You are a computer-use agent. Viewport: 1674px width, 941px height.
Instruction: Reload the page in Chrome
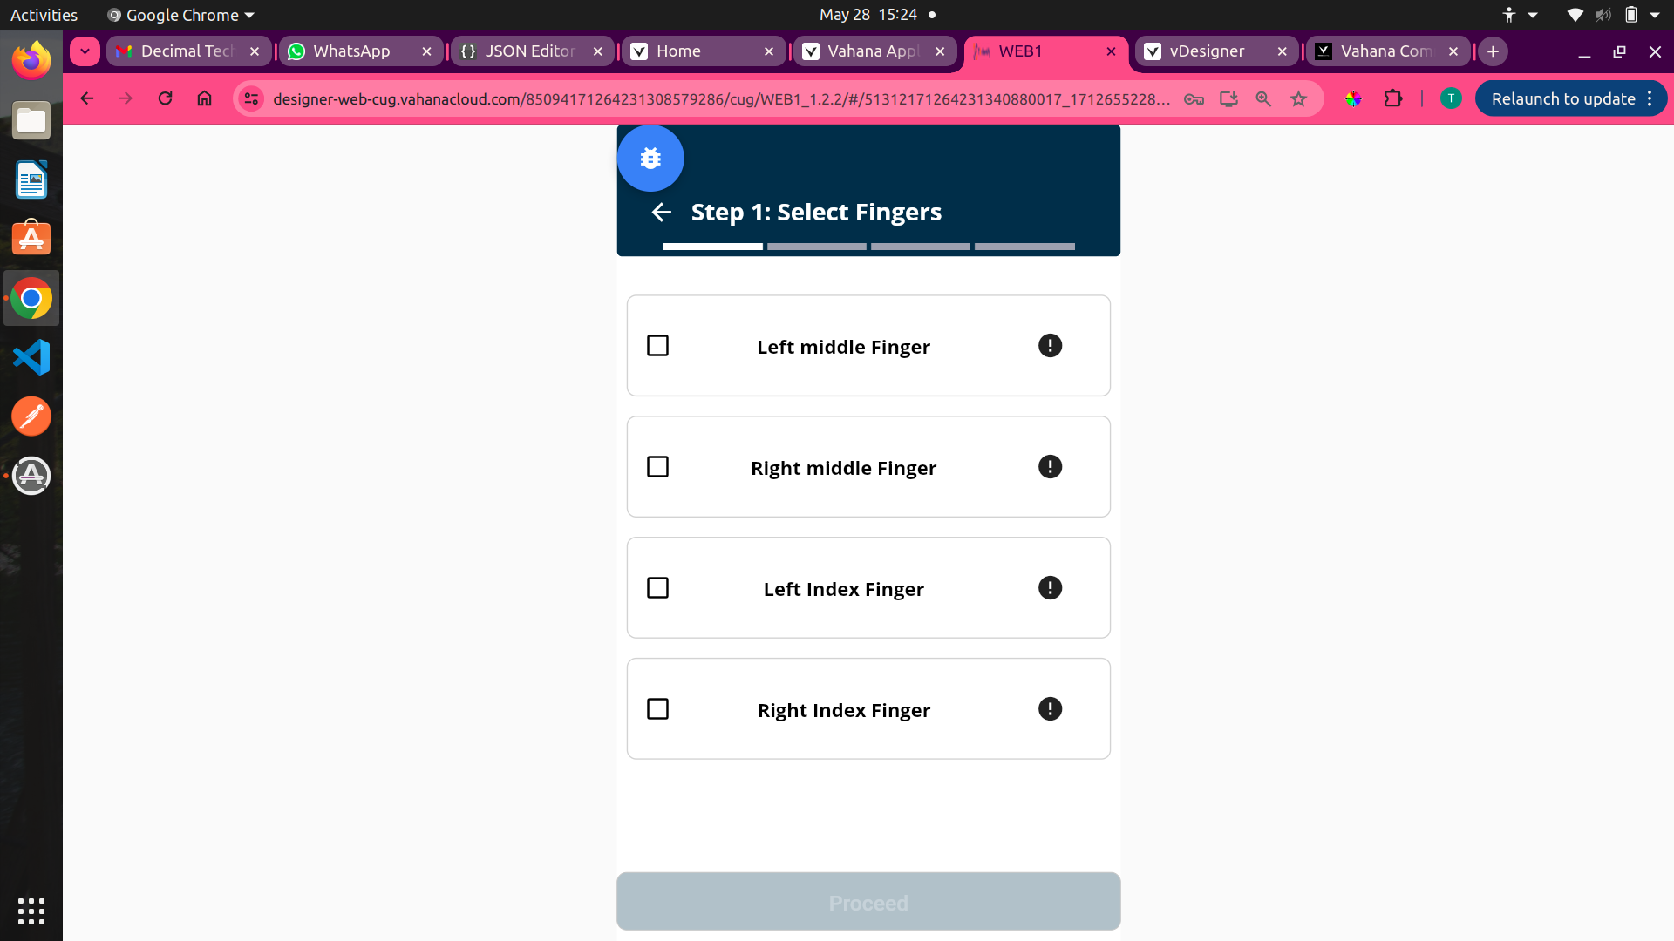(x=165, y=98)
